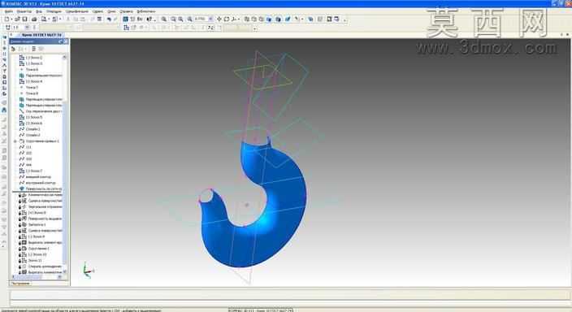Viewport: 572px width, 312px height.
Task: Click the Save toolbar icon
Action: [x=25, y=19]
